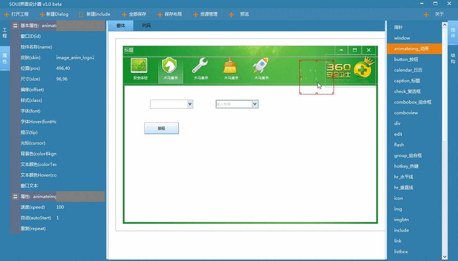The image size is (458, 261).
Task: Select the imgbtn control
Action: [414, 220]
